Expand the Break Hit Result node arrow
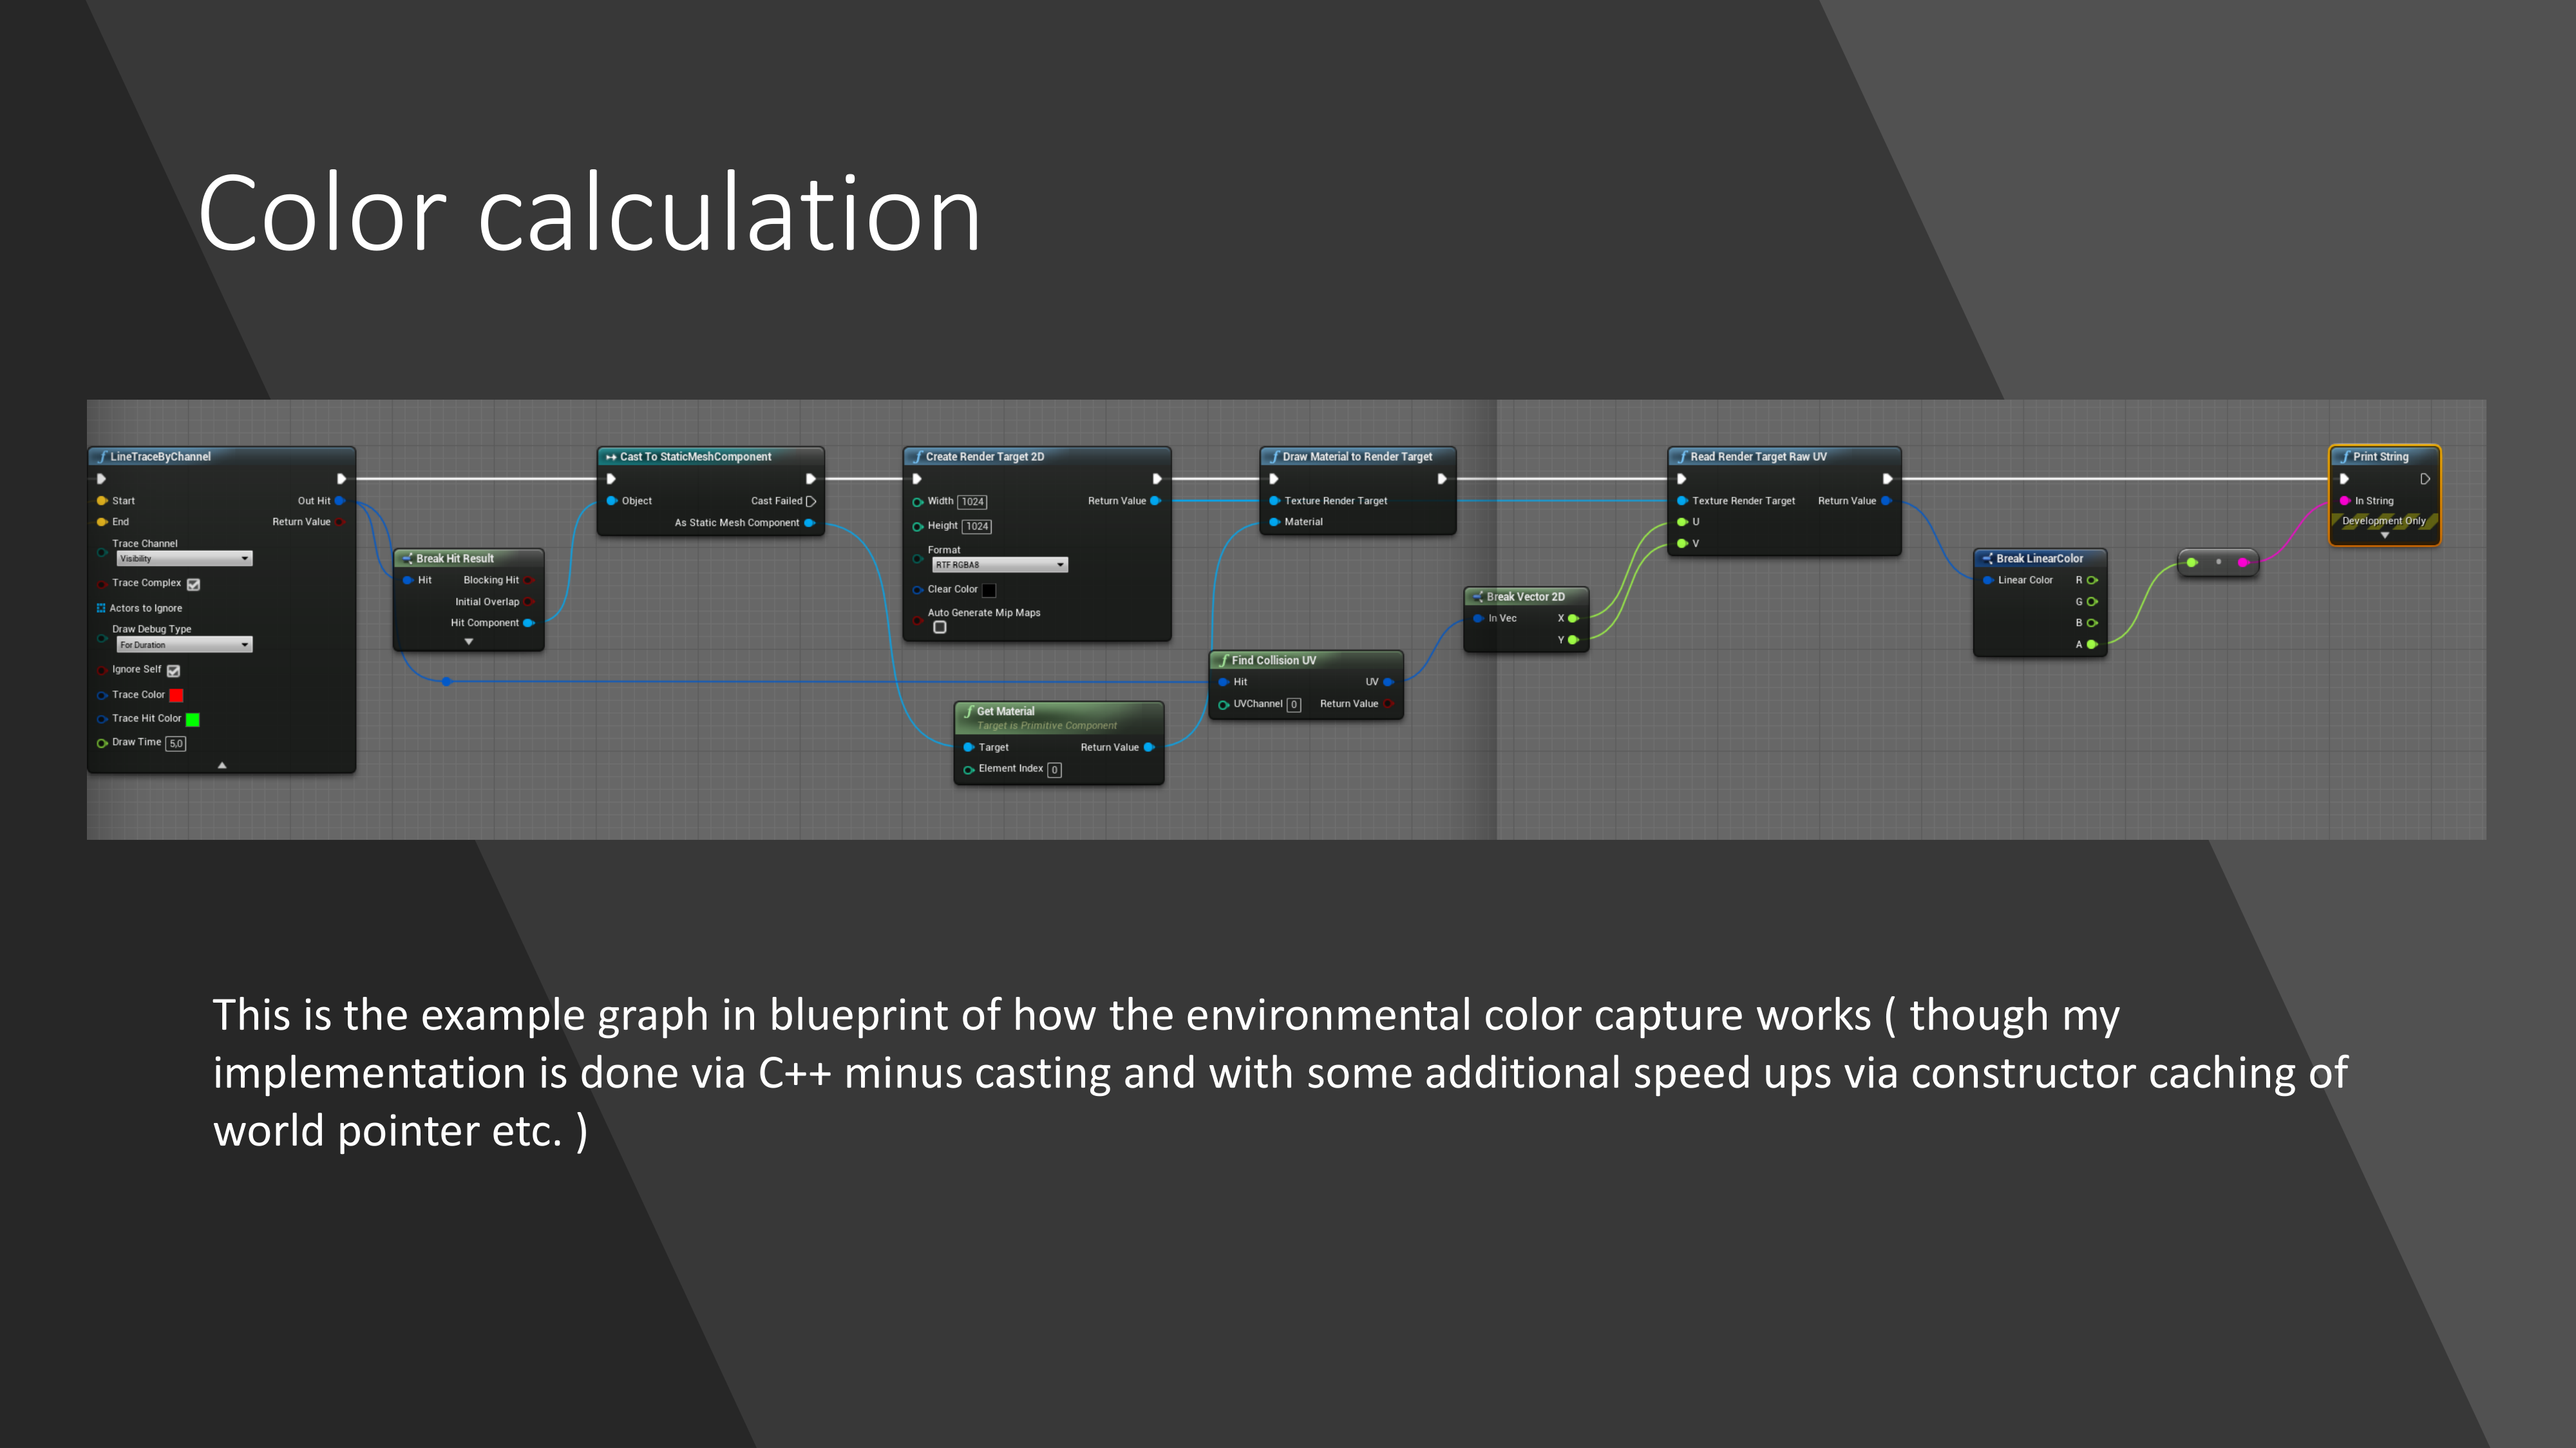 [x=468, y=642]
